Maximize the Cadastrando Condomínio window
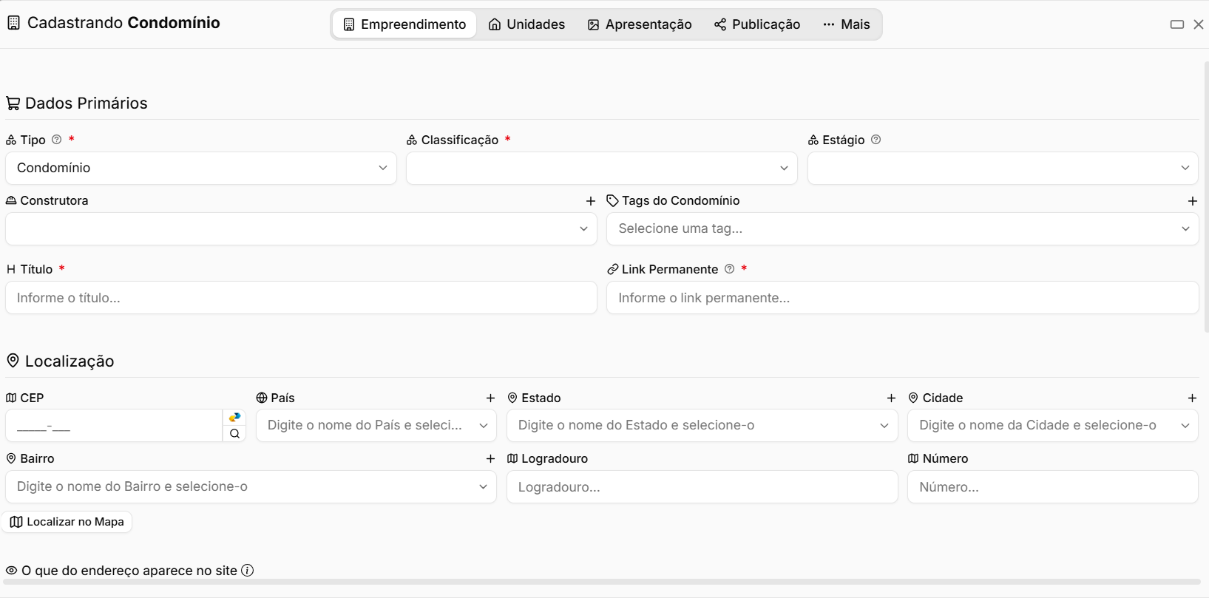Viewport: 1209px width, 598px height. point(1177,24)
